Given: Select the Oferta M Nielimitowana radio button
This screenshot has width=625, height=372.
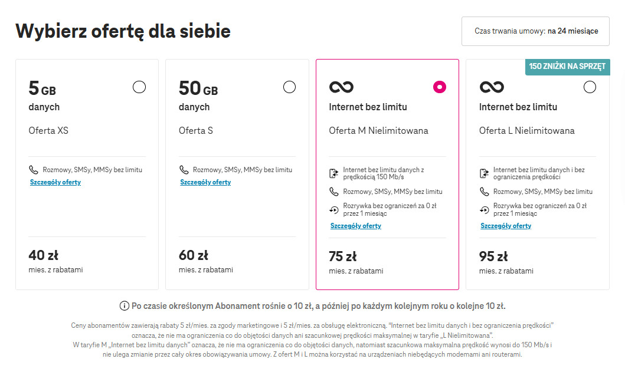Looking at the screenshot, I should [x=440, y=87].
